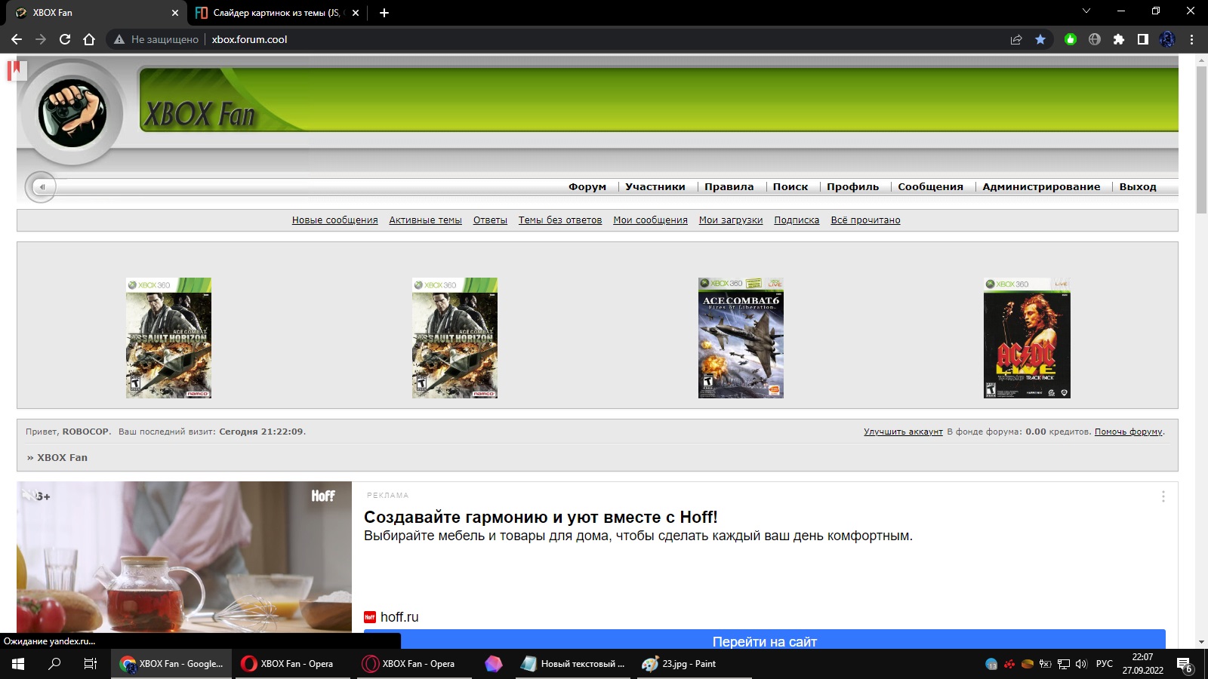
Task: Open the share page icon in address bar
Action: pyautogui.click(x=1016, y=39)
